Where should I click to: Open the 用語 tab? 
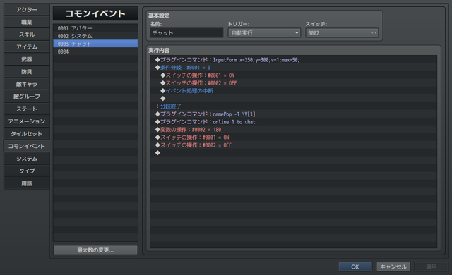pos(27,183)
